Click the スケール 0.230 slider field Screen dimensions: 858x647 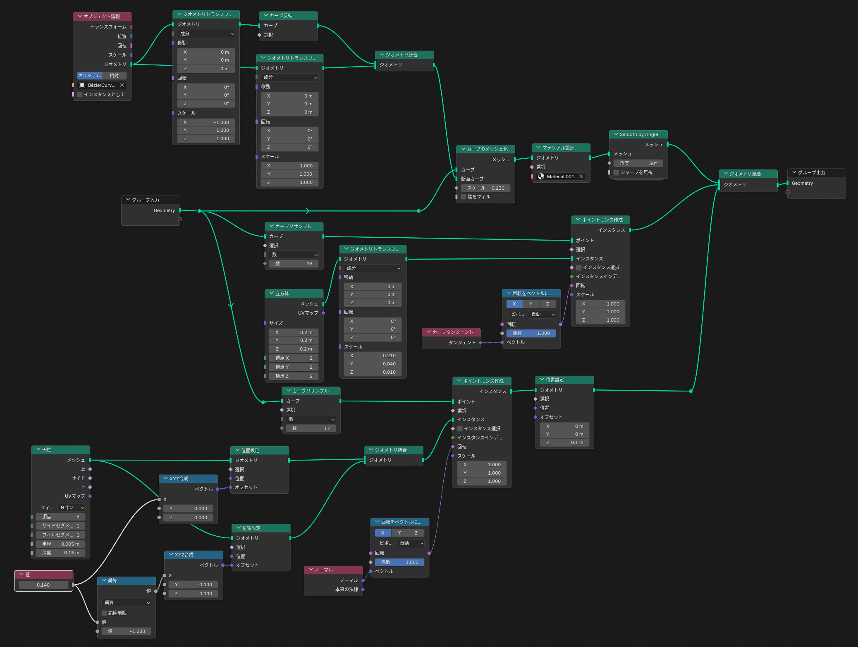tap(485, 188)
